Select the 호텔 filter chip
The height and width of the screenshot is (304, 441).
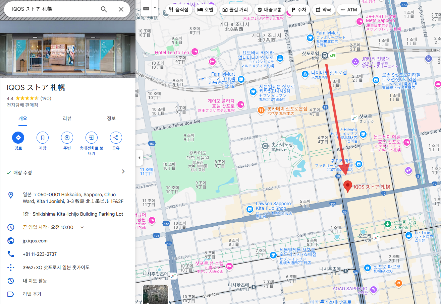tap(206, 10)
